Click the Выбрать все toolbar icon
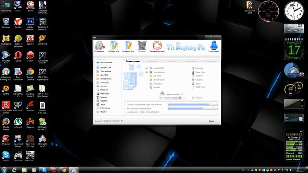The image size is (308, 173). (x=114, y=47)
